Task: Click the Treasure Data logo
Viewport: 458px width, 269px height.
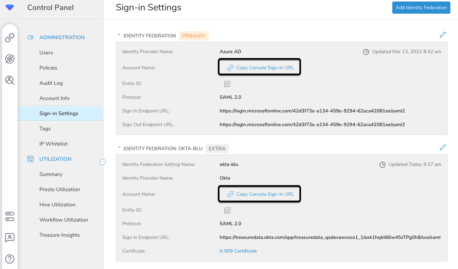Action: coord(10,8)
